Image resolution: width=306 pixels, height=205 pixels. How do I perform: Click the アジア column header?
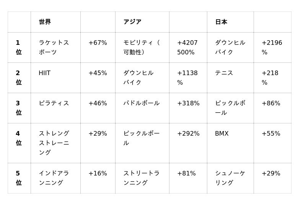(x=132, y=22)
